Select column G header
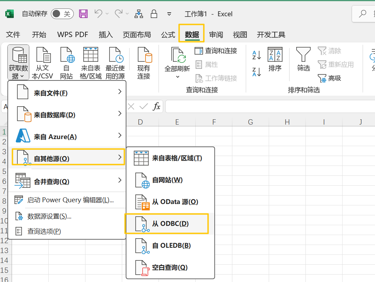The width and height of the screenshot is (375, 282). pyautogui.click(x=250, y=122)
